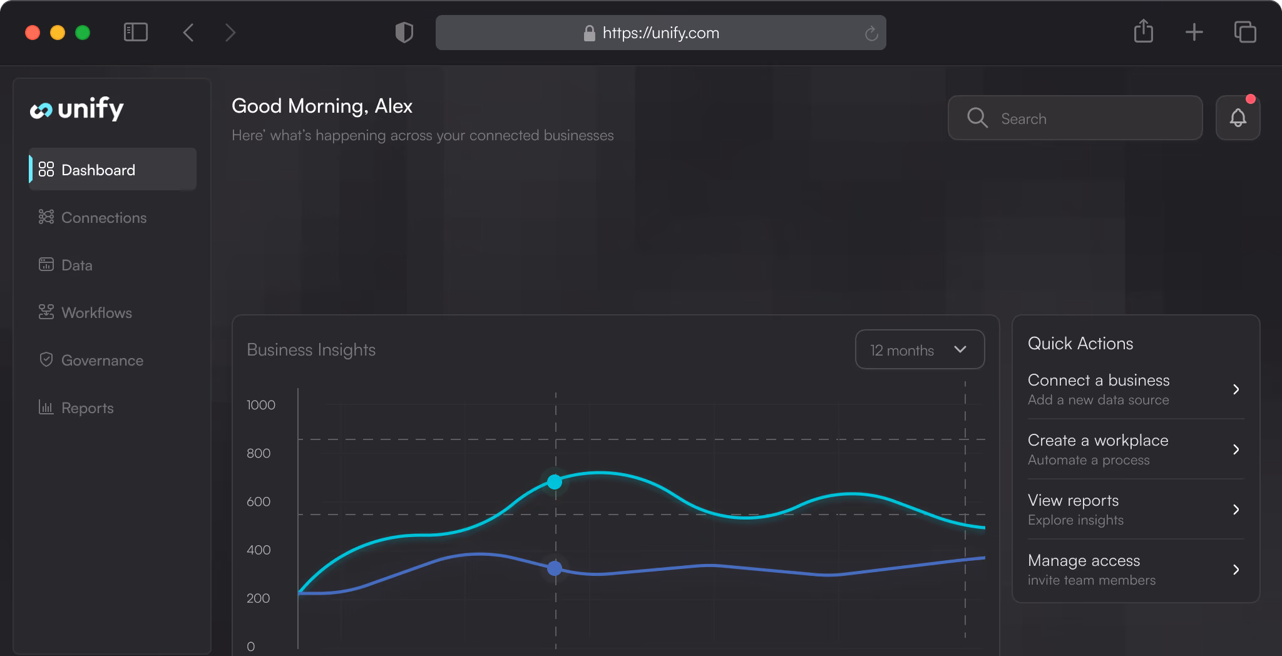Image resolution: width=1282 pixels, height=656 pixels.
Task: Go back with the browser back arrow
Action: (188, 33)
